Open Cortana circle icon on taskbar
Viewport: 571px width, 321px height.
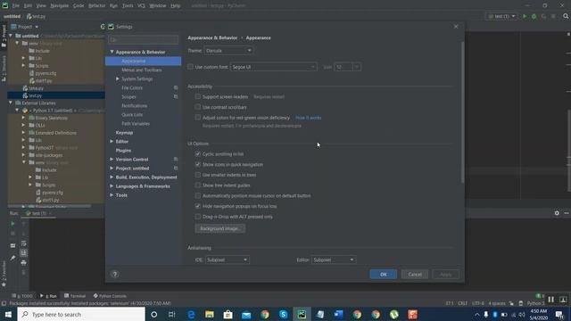[x=154, y=315]
